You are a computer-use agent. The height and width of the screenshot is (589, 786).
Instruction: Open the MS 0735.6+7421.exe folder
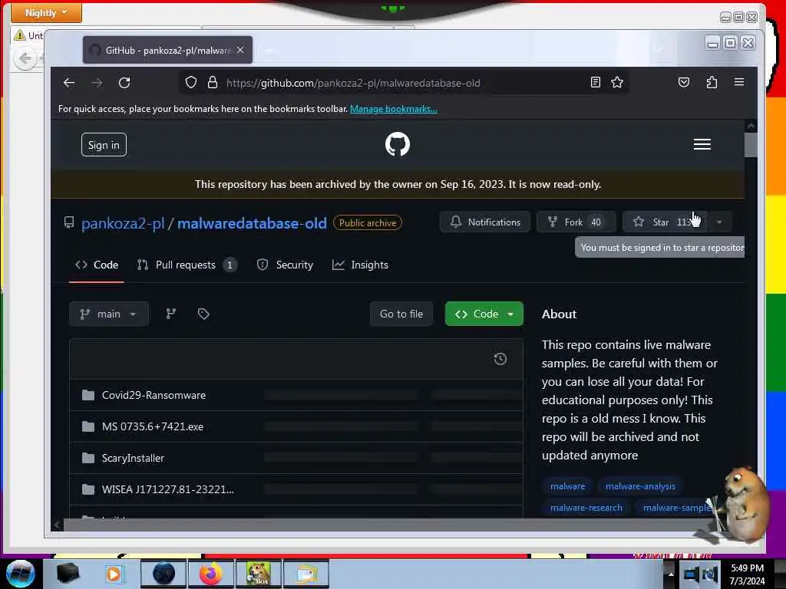(x=153, y=426)
